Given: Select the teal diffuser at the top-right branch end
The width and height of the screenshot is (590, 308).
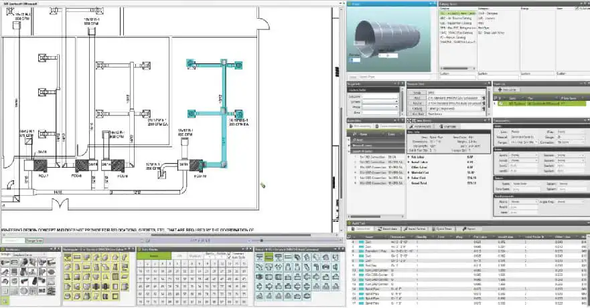Looking at the screenshot, I should click(238, 65).
